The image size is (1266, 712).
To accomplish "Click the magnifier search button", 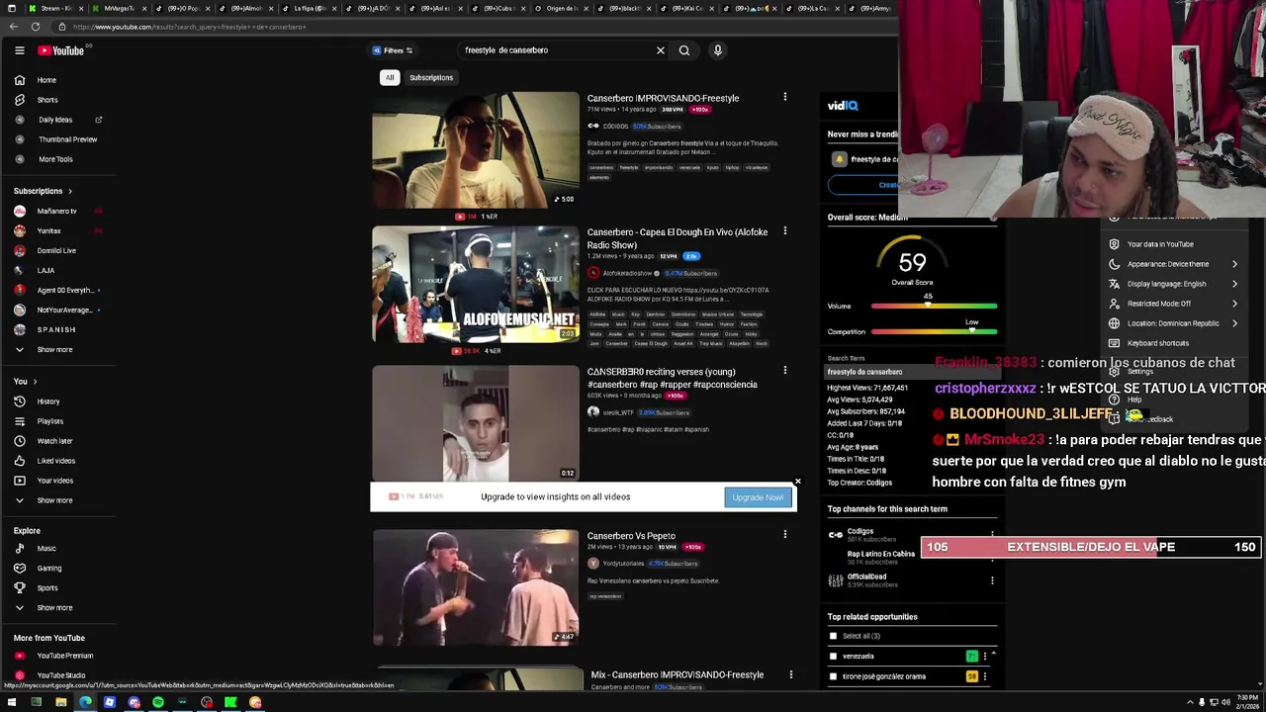I will pos(684,50).
